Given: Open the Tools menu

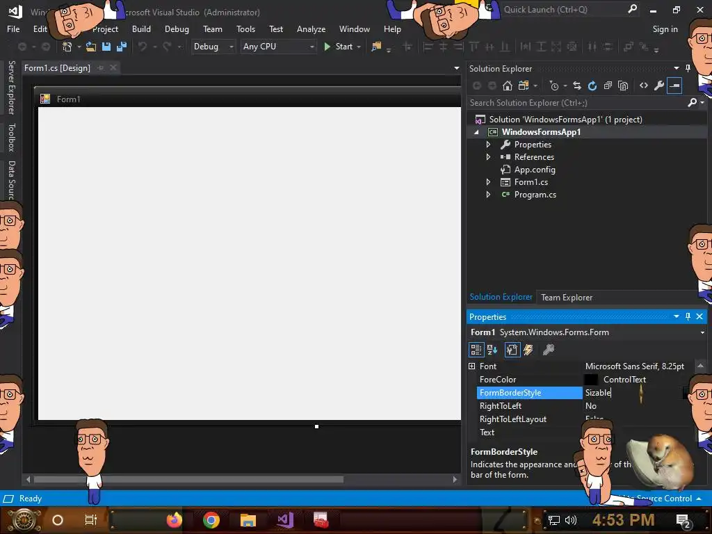Looking at the screenshot, I should click(x=245, y=29).
